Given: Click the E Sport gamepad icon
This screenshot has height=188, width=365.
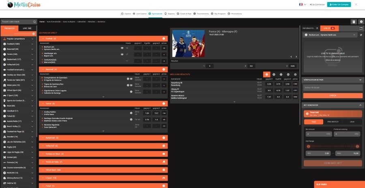Looking at the screenshot, I should point(4,95).
